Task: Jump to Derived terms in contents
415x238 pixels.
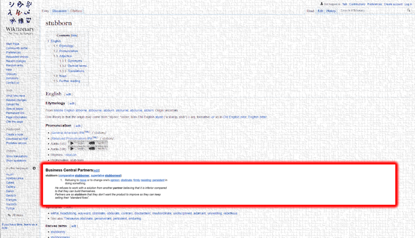Action: click(77, 66)
